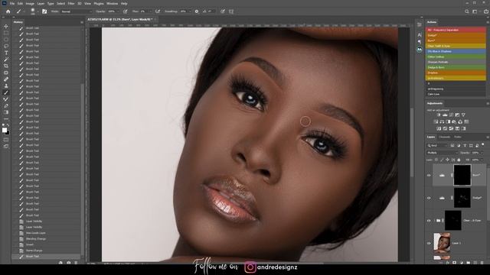Run the Frequency Separation action
The width and height of the screenshot is (490, 275).
pyautogui.click(x=456, y=30)
